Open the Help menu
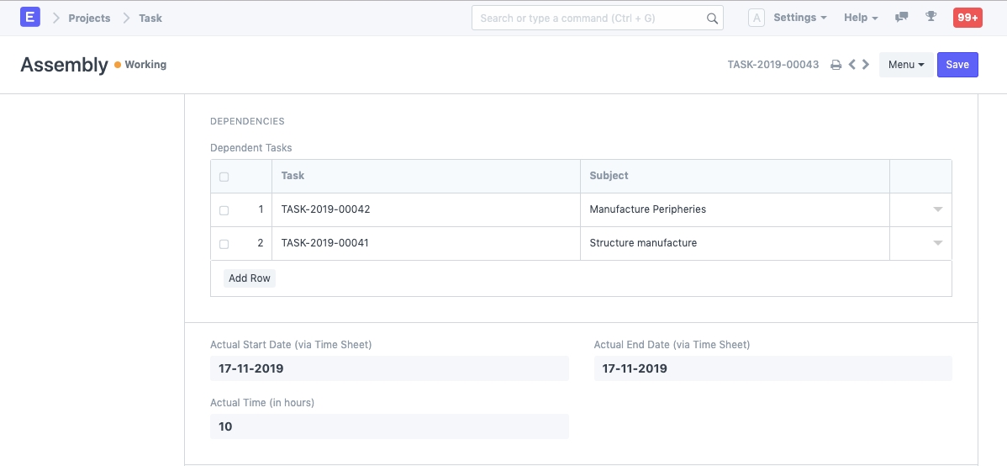The width and height of the screenshot is (1007, 466). point(861,18)
